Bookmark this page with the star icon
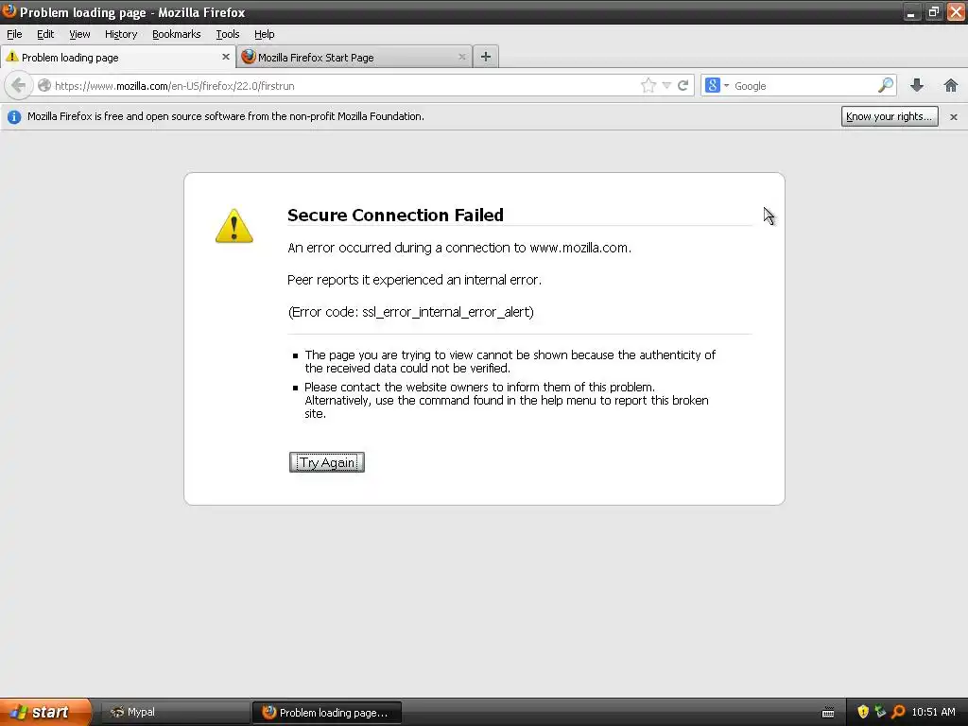The width and height of the screenshot is (968, 726). point(648,85)
